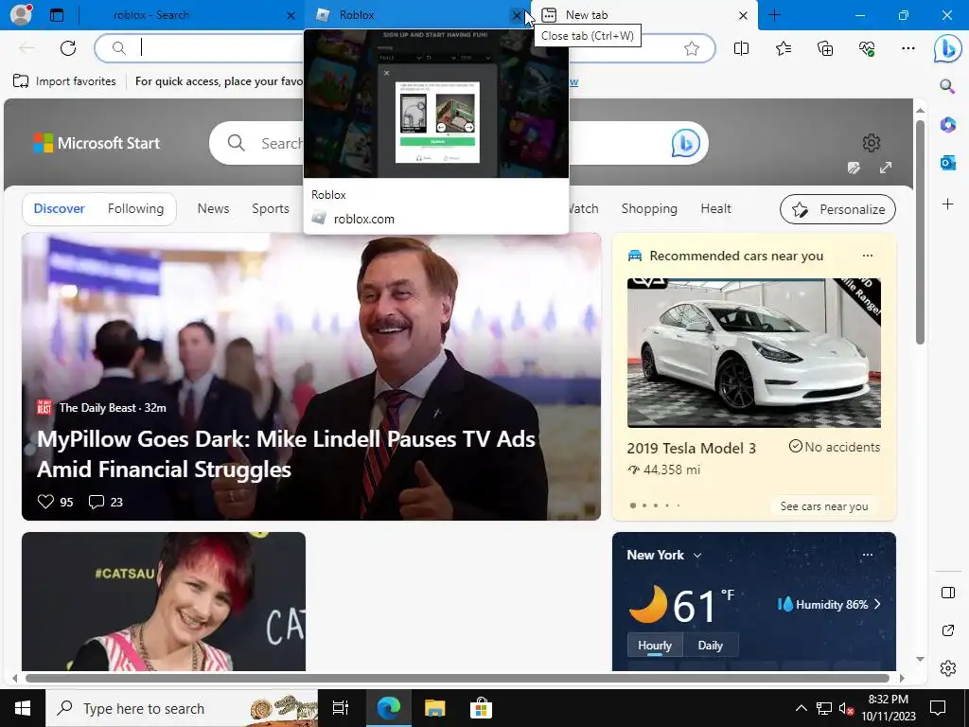The image size is (969, 727).
Task: Select the Discover feed tab
Action: (59, 208)
